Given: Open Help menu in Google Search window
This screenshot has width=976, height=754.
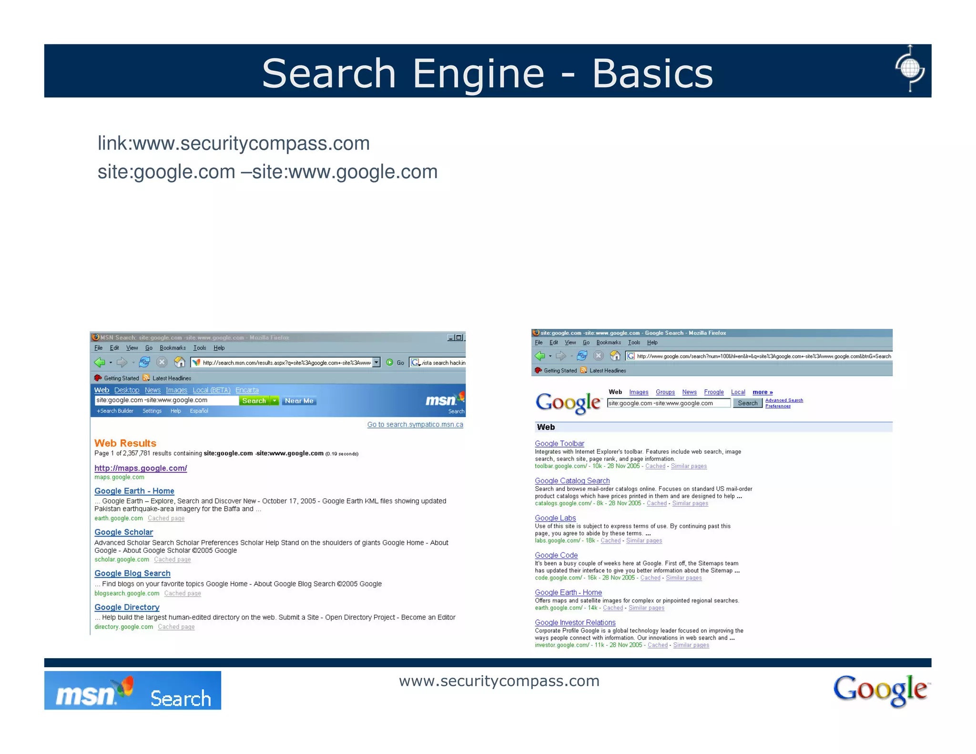Looking at the screenshot, I should pos(652,343).
